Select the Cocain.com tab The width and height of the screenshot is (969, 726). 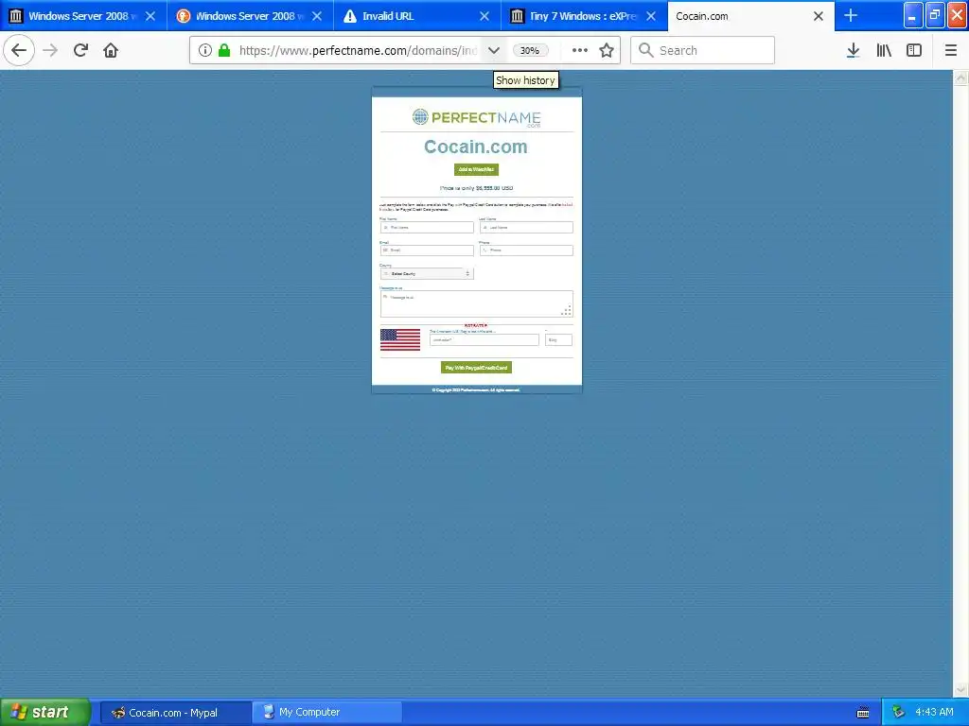click(x=750, y=16)
